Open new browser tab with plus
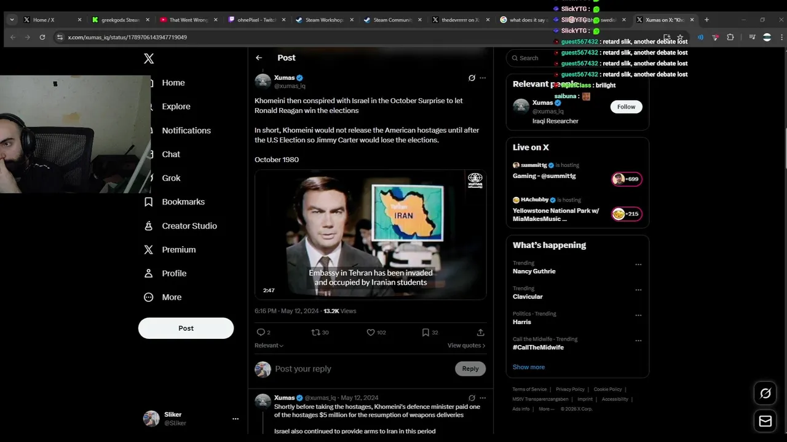 coord(706,20)
